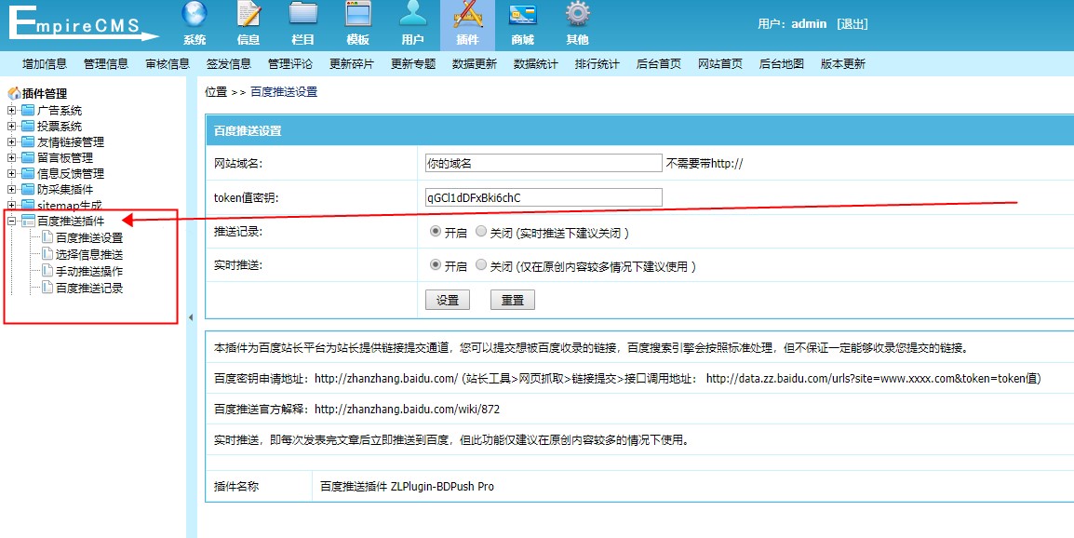1074x538 pixels.
Task: Expand the 广告系统 tree node
Action: pos(11,111)
